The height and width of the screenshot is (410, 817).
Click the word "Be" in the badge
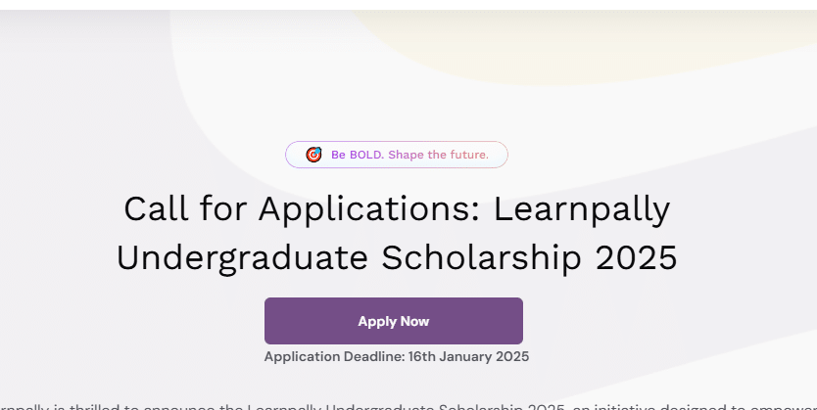(339, 155)
